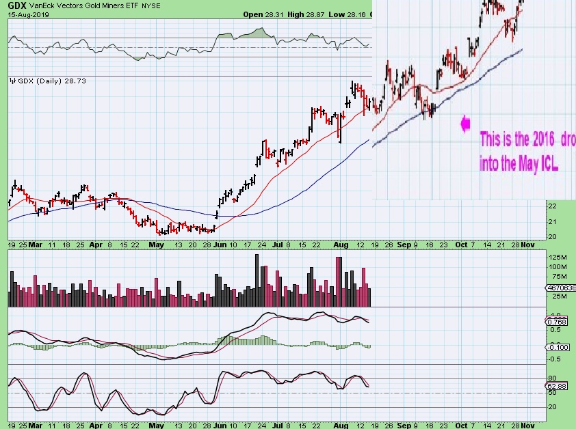This screenshot has width=576, height=429.
Task: Click Mar on the bottom indicator date axis
Action: click(x=36, y=426)
